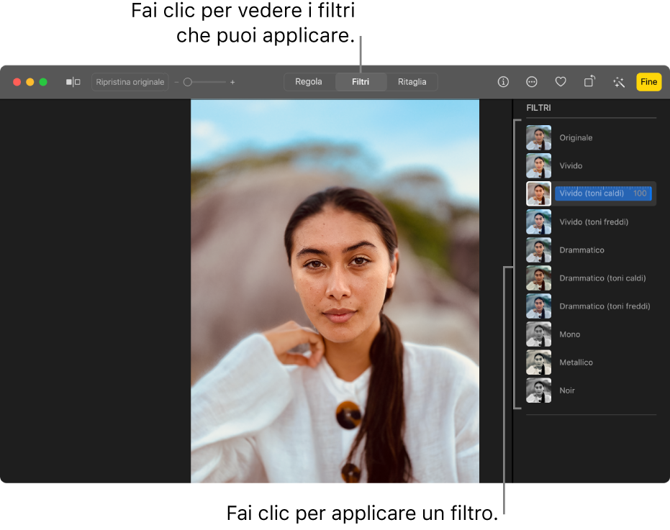Zoom in using the plus control
This screenshot has height=530, width=670.
pos(232,82)
